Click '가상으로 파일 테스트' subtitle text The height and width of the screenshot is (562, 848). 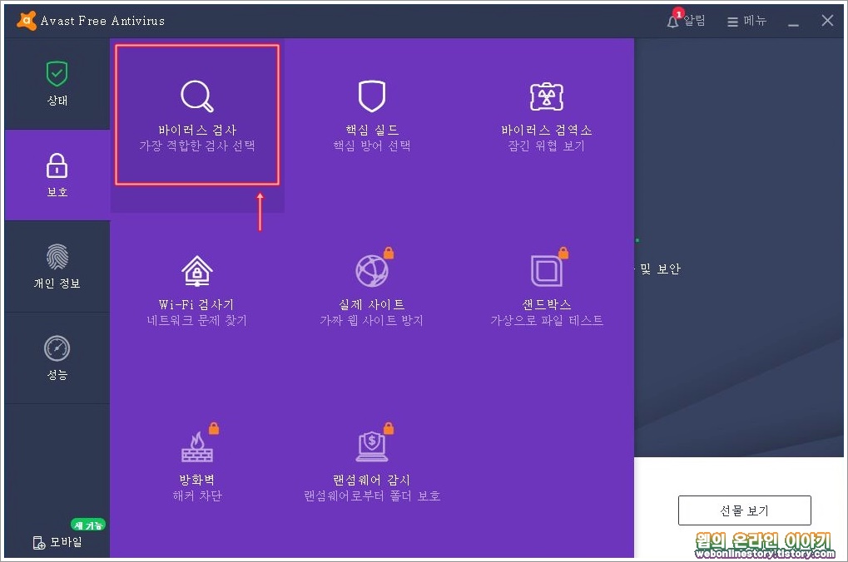click(x=546, y=320)
